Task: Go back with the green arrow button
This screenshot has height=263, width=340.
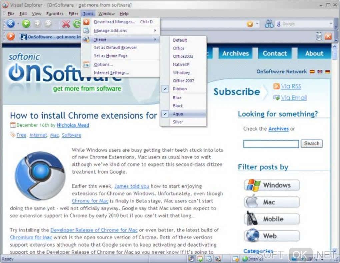Action: [x=26, y=23]
